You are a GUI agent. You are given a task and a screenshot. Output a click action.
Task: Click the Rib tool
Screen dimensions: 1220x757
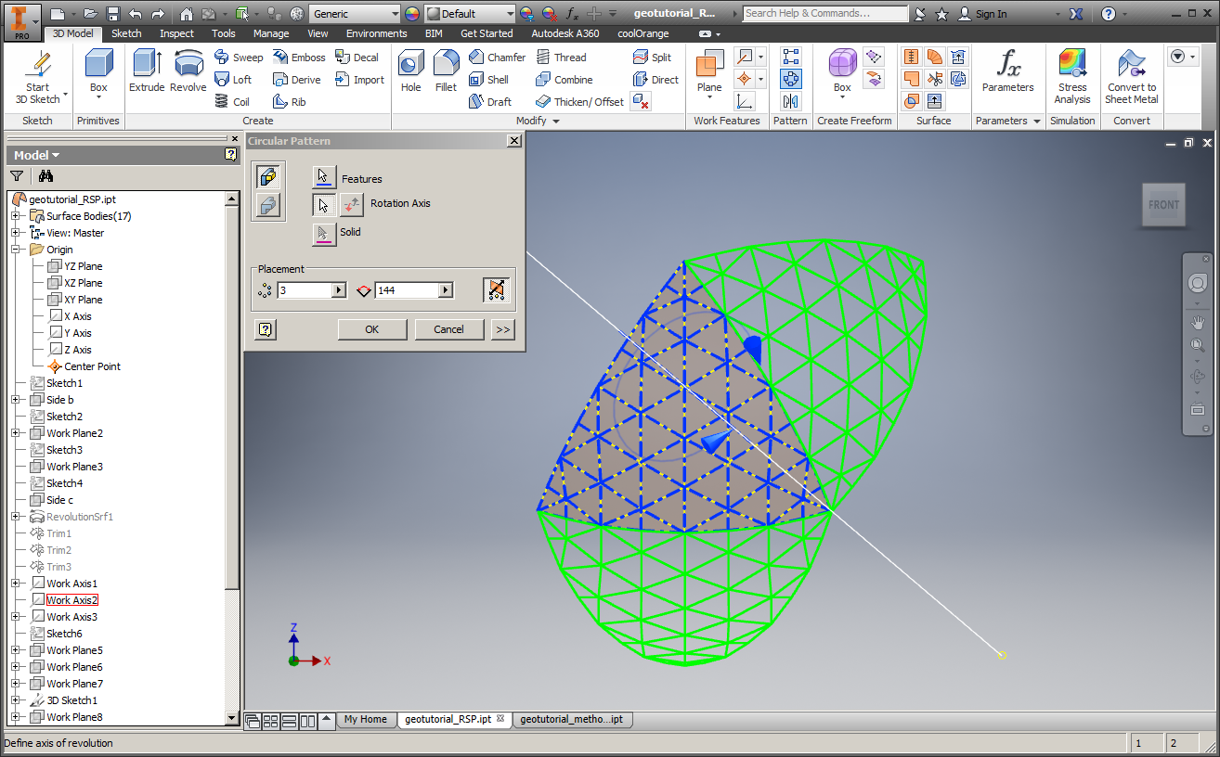coord(290,102)
